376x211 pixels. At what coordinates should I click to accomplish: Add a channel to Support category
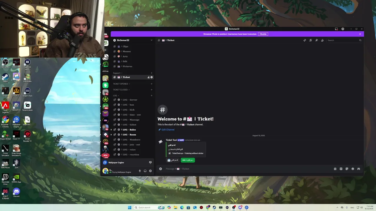point(152,73)
